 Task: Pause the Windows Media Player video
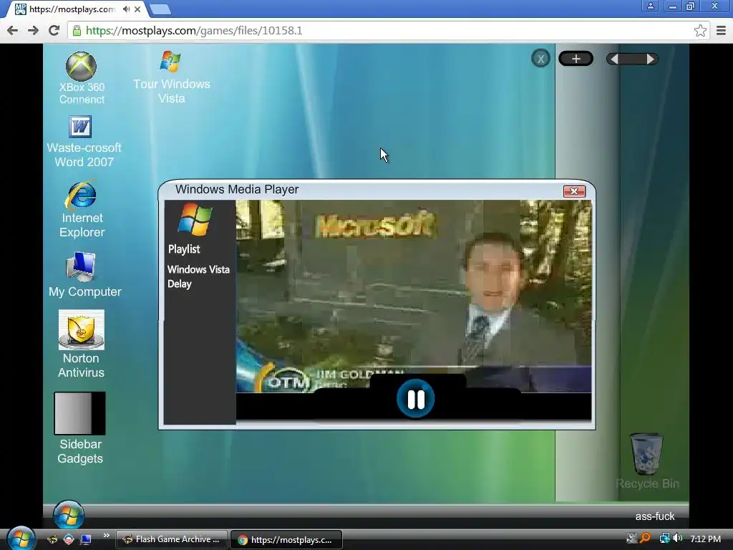[416, 399]
